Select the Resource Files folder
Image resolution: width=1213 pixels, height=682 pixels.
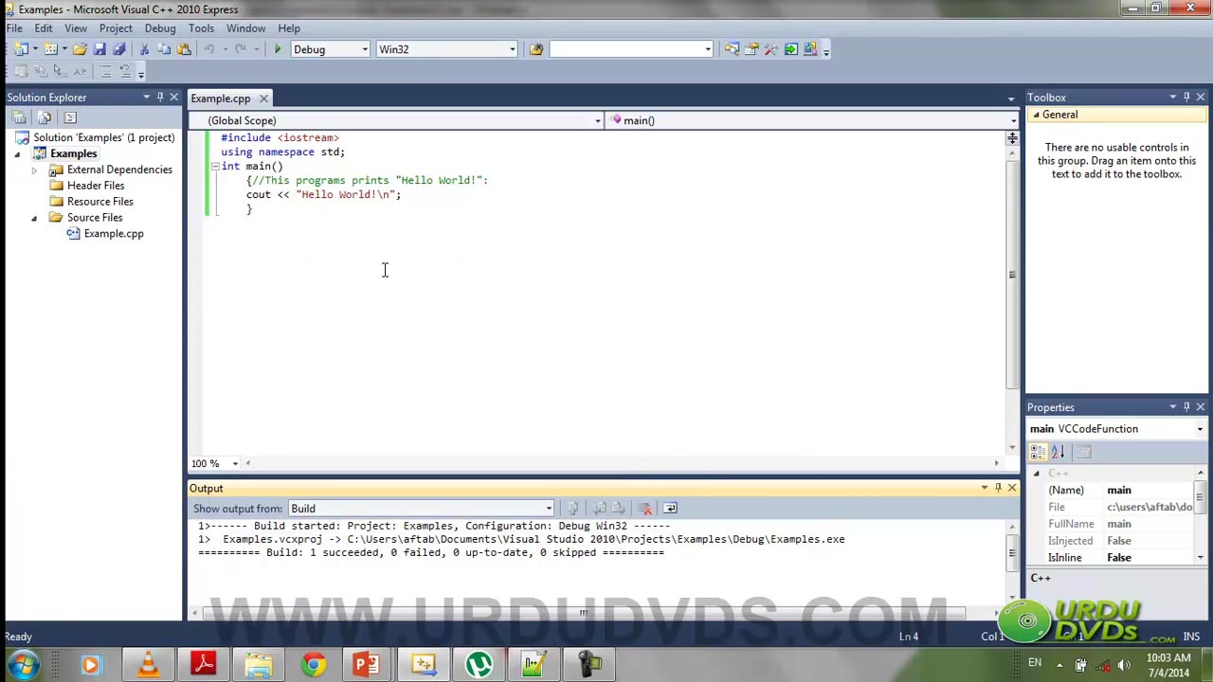[x=100, y=202]
